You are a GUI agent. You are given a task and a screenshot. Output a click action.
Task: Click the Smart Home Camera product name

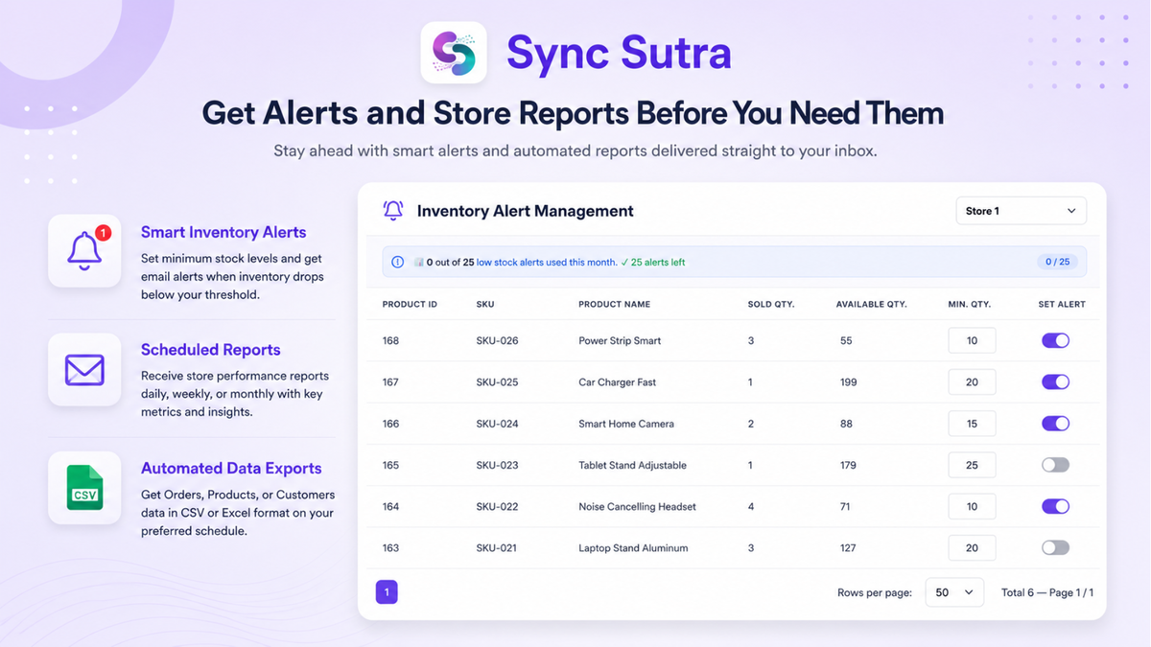click(x=626, y=424)
